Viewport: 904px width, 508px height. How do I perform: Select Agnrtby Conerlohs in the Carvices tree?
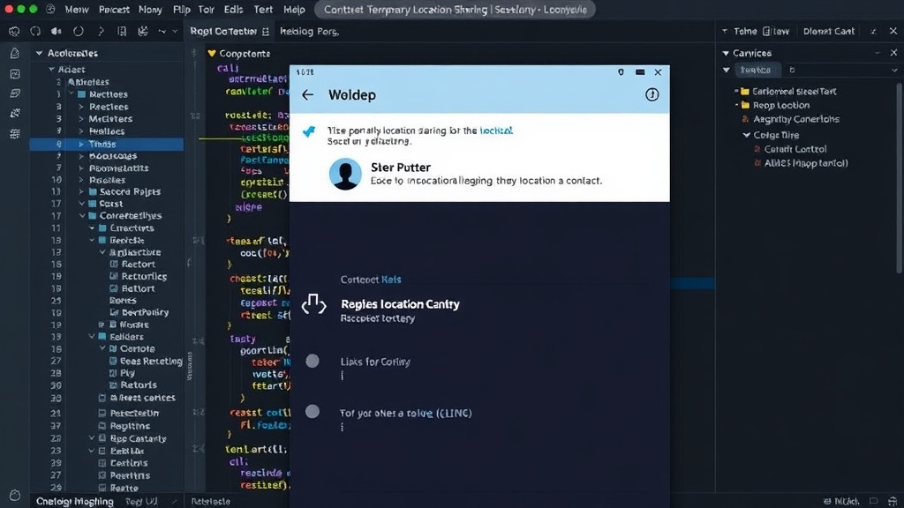[x=796, y=119]
